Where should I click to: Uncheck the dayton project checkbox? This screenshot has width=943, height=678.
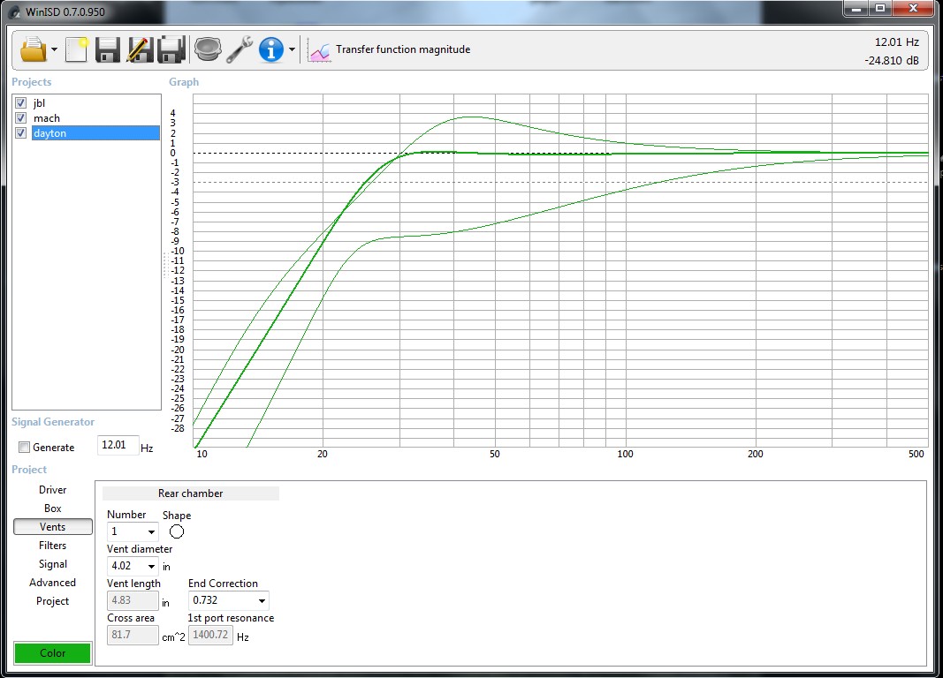pyautogui.click(x=21, y=132)
